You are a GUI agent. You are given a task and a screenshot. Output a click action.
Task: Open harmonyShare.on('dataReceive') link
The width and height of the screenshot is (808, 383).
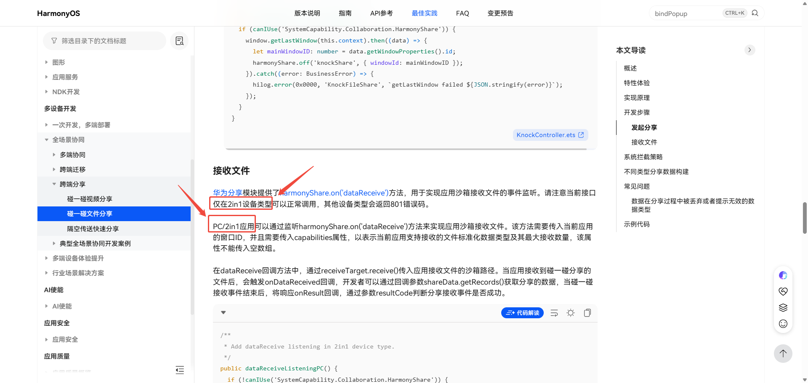[x=334, y=193]
